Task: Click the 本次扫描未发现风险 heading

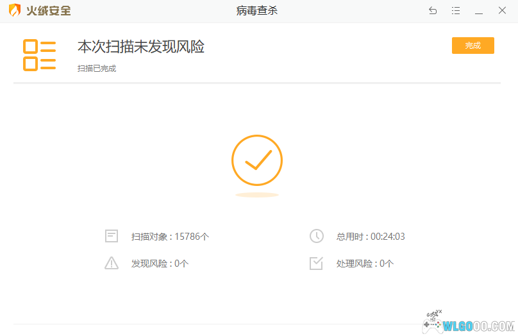Action: pos(141,47)
